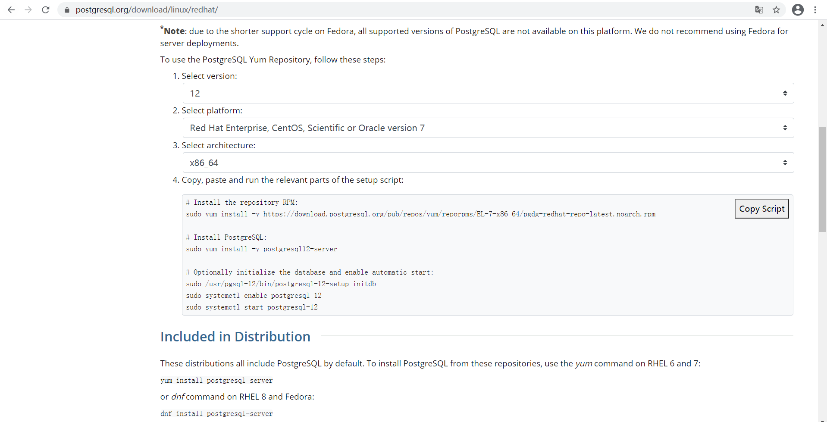Click the scrollbar up arrow
Screen dimensions: 827x422
823,25
